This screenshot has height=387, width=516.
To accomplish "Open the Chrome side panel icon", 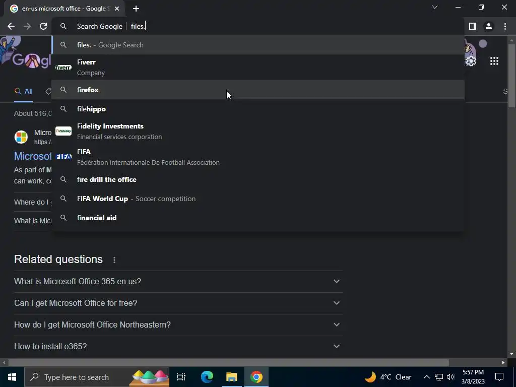I will [473, 26].
